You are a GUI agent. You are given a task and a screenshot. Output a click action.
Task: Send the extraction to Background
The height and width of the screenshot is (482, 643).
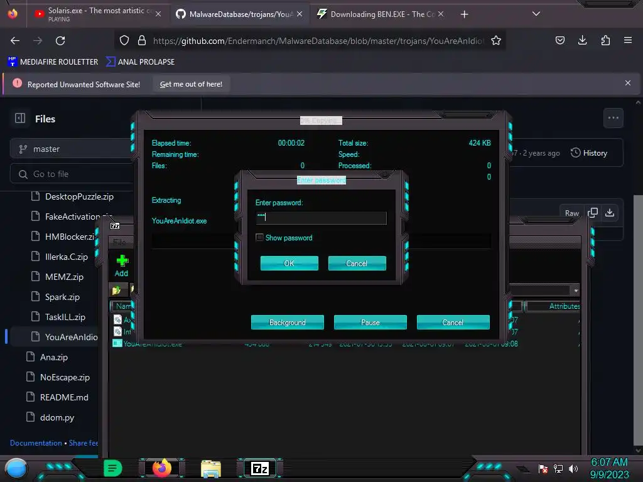tap(288, 322)
